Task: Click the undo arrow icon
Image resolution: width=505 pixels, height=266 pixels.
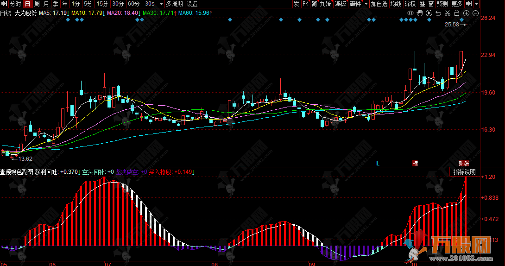Action: point(438,13)
